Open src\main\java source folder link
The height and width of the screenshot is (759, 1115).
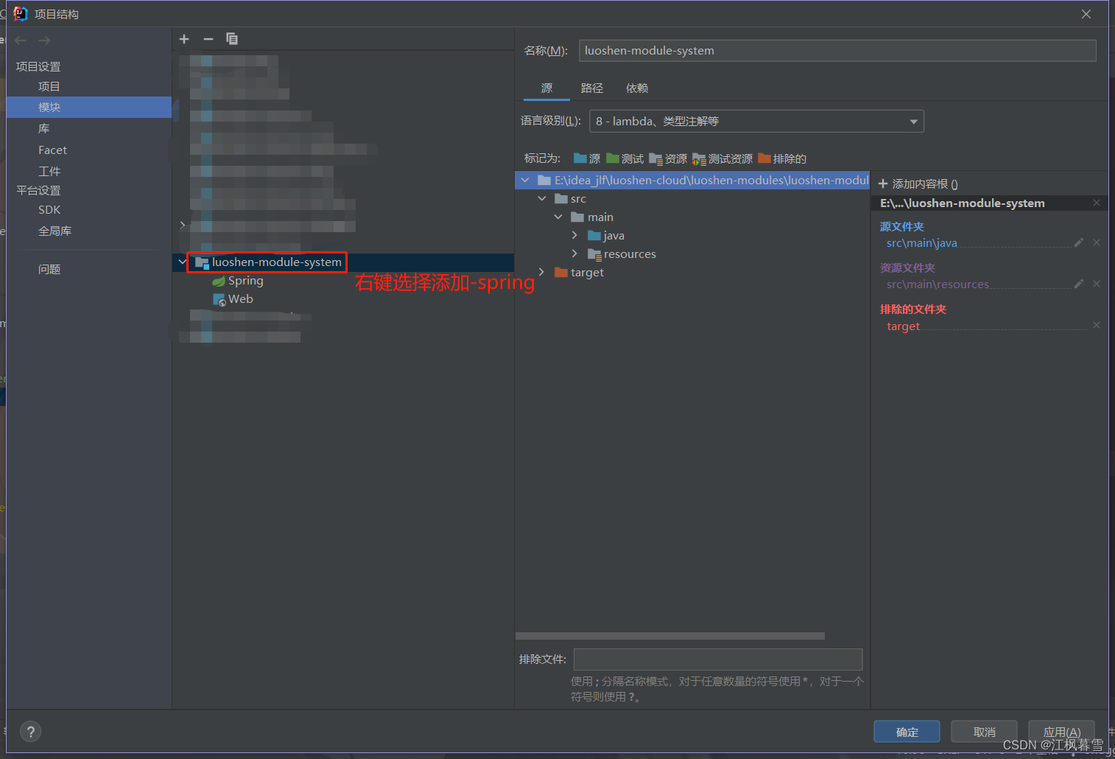point(921,243)
